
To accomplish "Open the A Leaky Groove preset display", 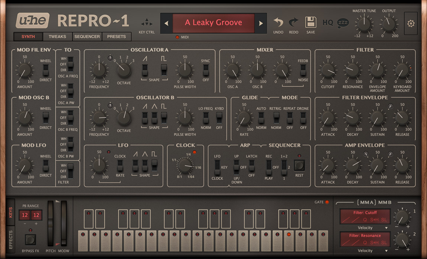I will point(213,23).
